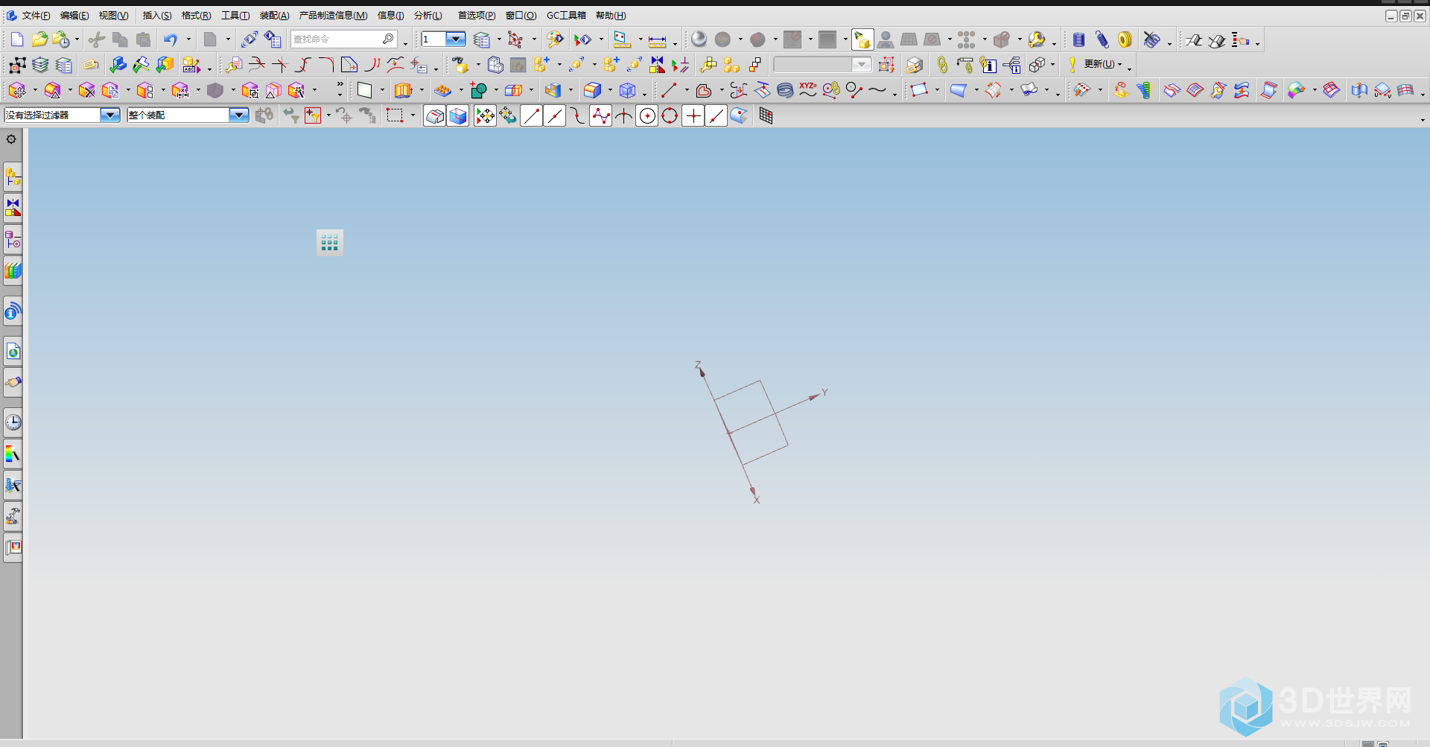Open the empty combo box next to the assembly icons
The image size is (1430, 747).
pos(822,65)
